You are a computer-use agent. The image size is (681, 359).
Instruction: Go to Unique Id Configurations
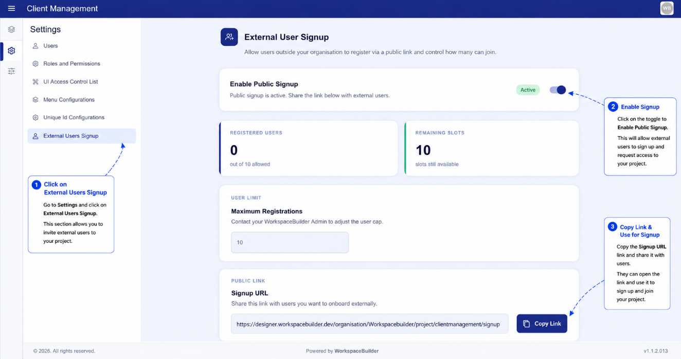[x=82, y=117]
